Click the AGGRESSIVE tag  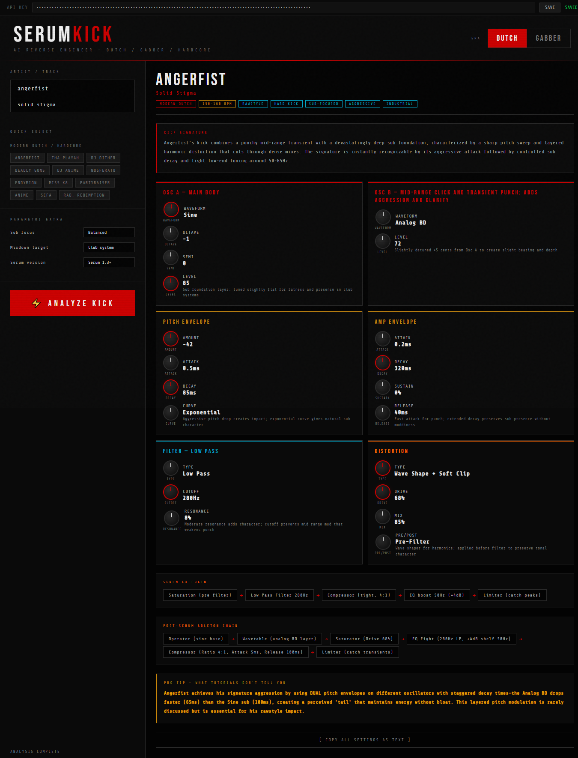tap(363, 104)
